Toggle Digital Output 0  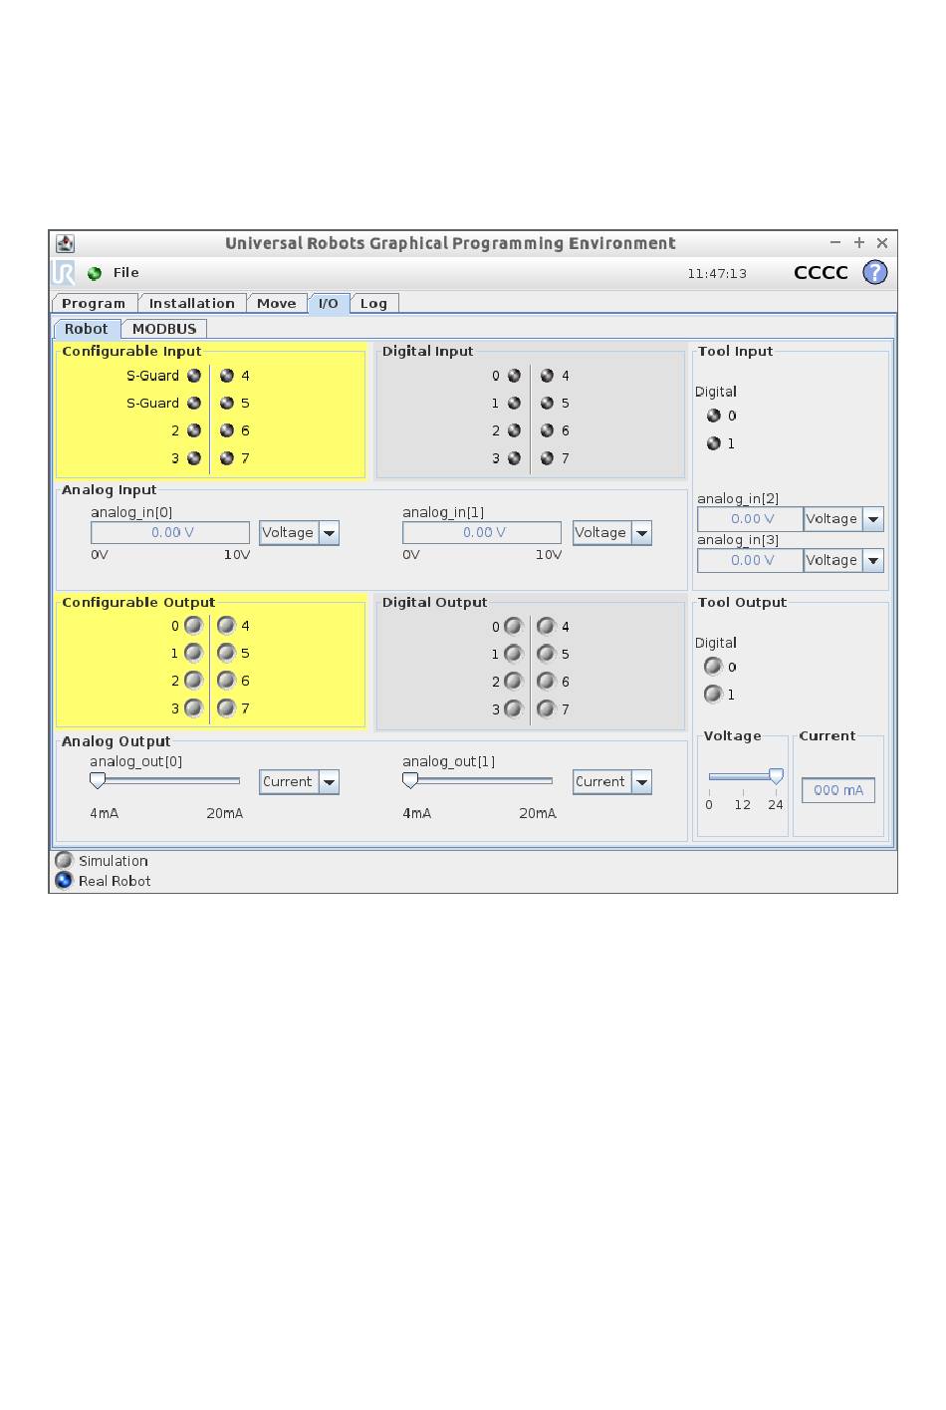point(513,627)
